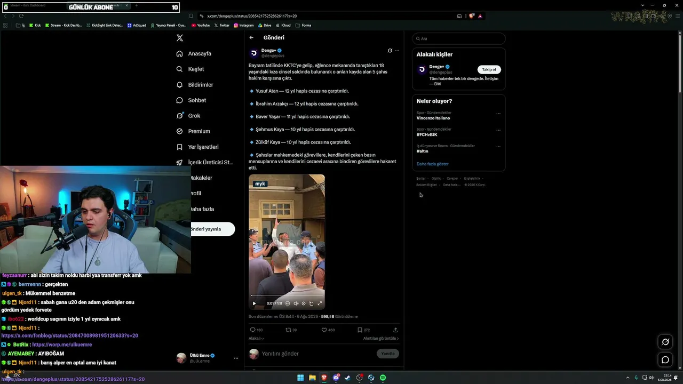Seek on the video progress bar

point(287,295)
